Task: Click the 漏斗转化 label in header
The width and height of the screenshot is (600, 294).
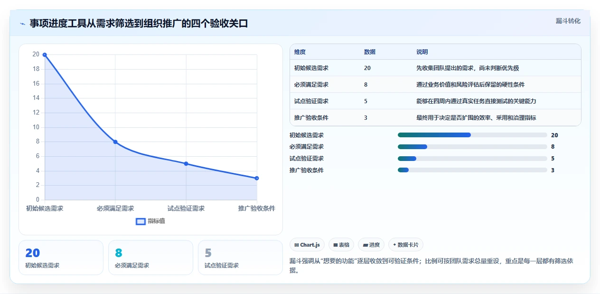Action: (x=568, y=21)
